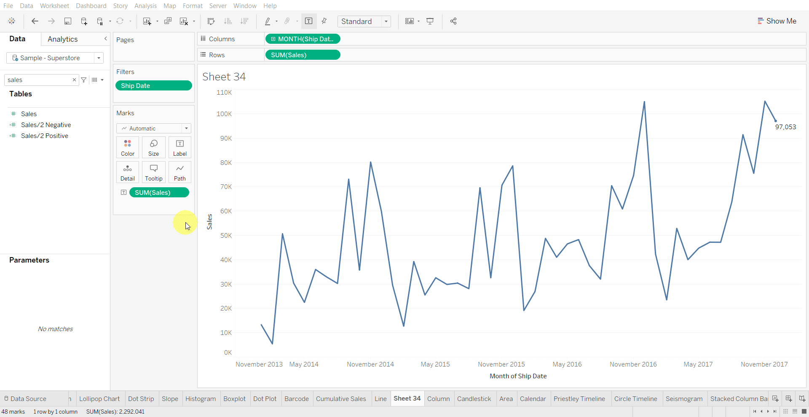The width and height of the screenshot is (809, 417).
Task: Click the Clear Sheet icon
Action: (x=184, y=21)
